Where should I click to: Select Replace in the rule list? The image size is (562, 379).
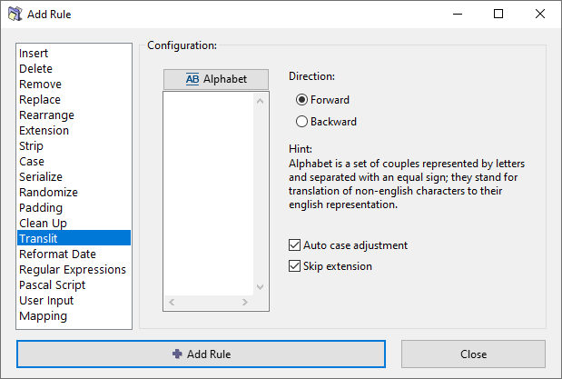[40, 100]
